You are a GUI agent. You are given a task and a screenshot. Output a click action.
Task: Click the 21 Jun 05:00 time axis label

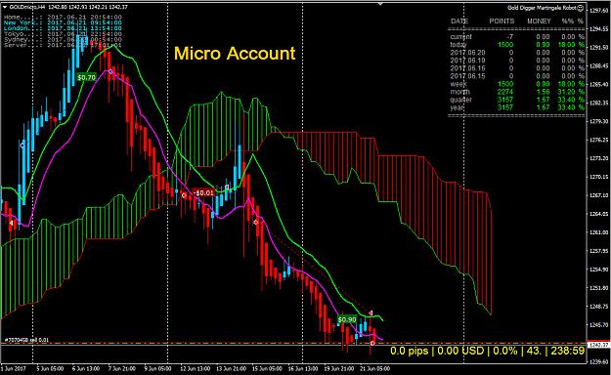click(x=374, y=368)
